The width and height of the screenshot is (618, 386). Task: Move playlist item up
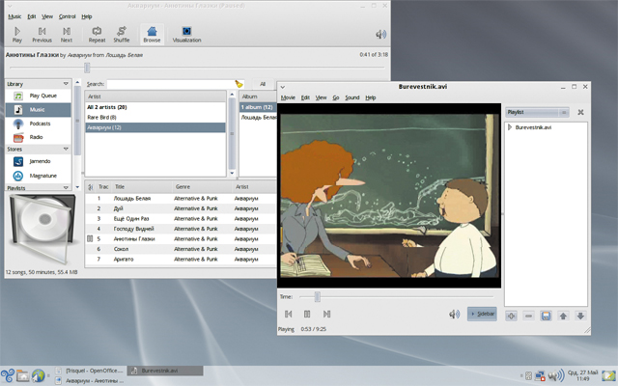pos(563,316)
